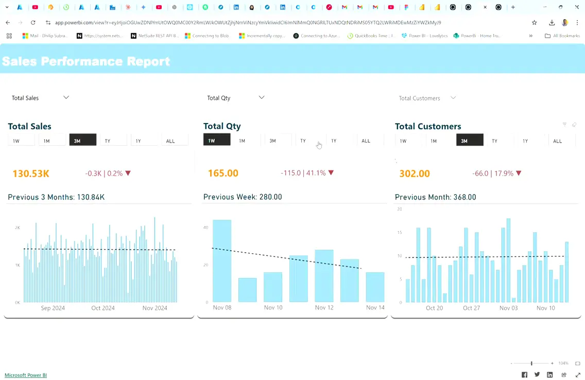
Task: Reload the page
Action: 33,23
